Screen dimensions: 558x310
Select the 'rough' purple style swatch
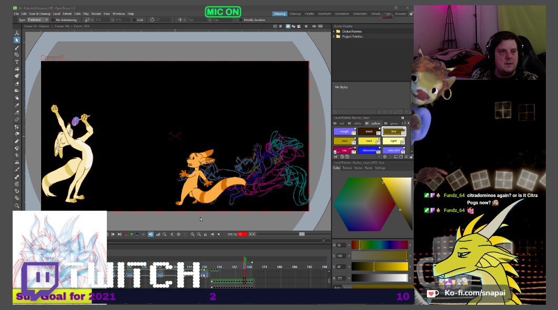344,131
